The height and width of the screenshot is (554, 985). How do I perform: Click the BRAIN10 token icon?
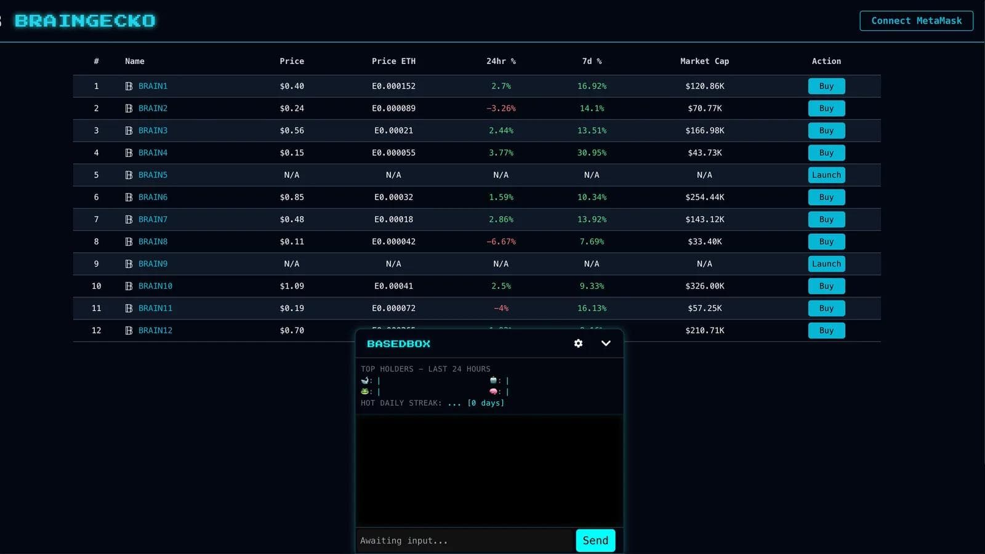(x=129, y=286)
